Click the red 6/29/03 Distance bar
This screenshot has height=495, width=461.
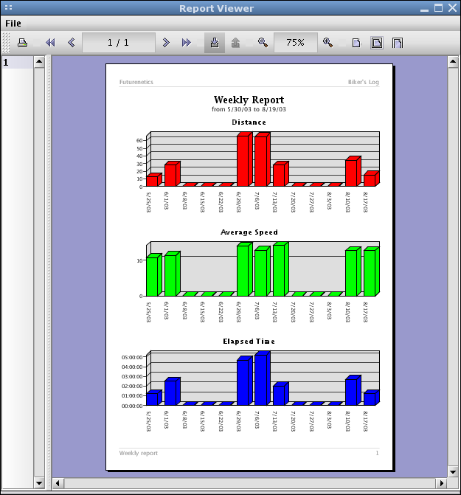click(245, 159)
